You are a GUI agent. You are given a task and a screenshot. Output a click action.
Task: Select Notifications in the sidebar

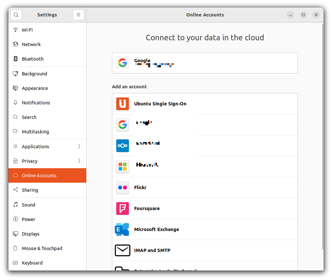pyautogui.click(x=47, y=103)
